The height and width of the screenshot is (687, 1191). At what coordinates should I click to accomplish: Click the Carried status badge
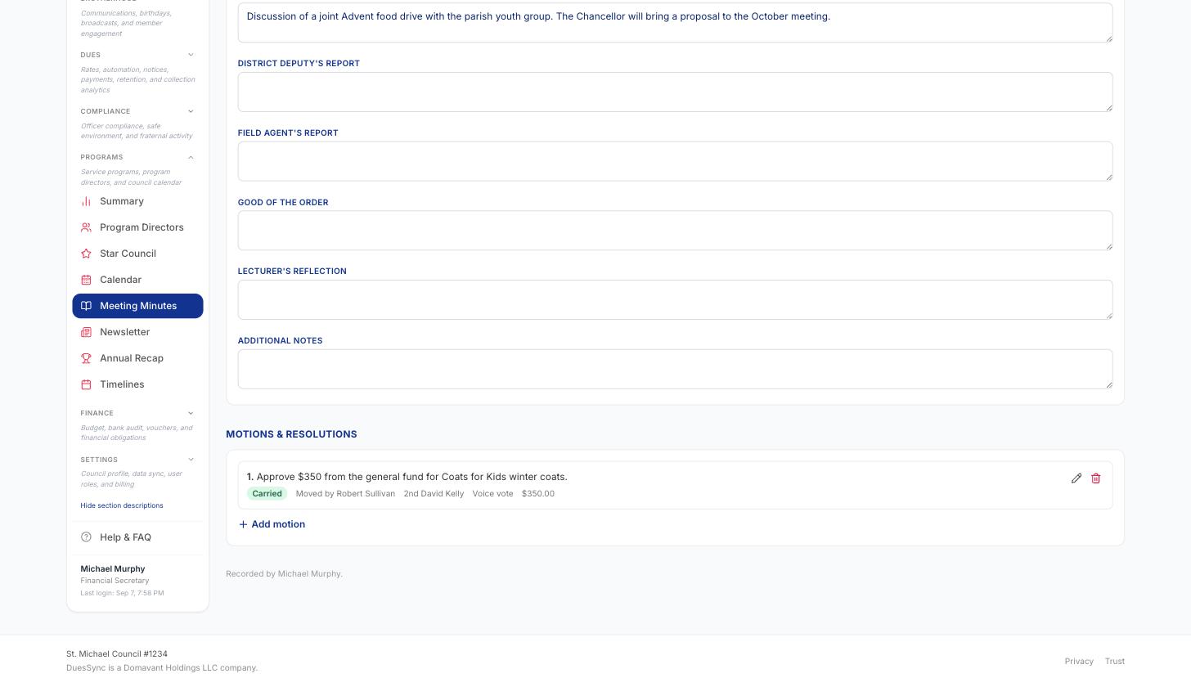point(267,494)
